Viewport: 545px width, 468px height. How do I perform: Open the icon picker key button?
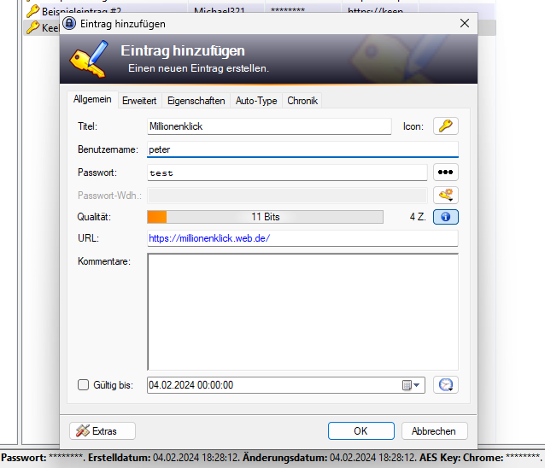click(x=446, y=126)
